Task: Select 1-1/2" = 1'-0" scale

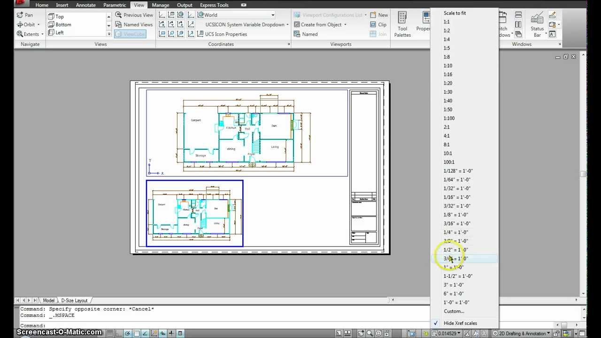Action: [464, 276]
